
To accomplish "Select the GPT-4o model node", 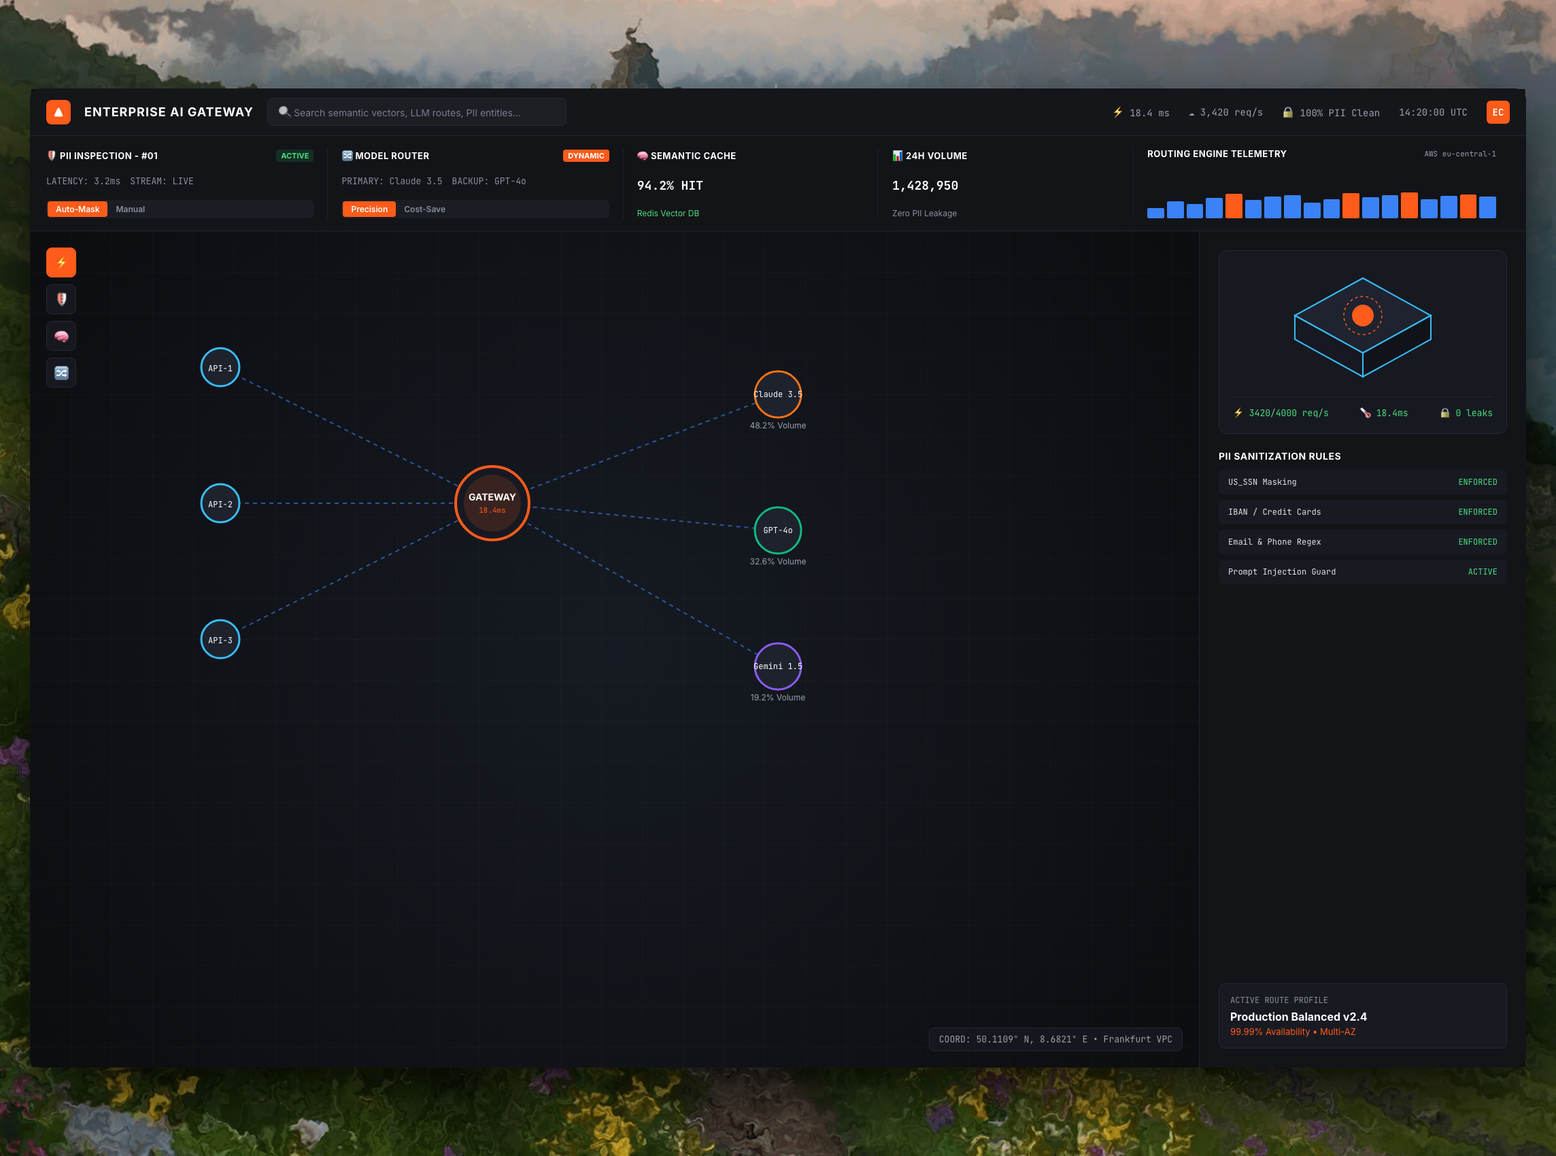I will click(777, 530).
